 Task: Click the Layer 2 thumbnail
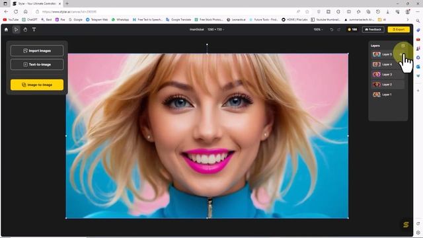coord(377,85)
